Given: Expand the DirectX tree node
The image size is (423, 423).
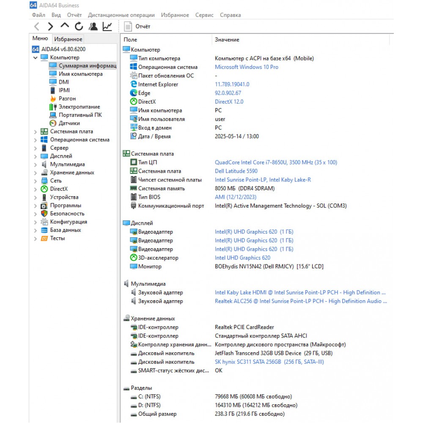Looking at the screenshot, I should coord(36,190).
